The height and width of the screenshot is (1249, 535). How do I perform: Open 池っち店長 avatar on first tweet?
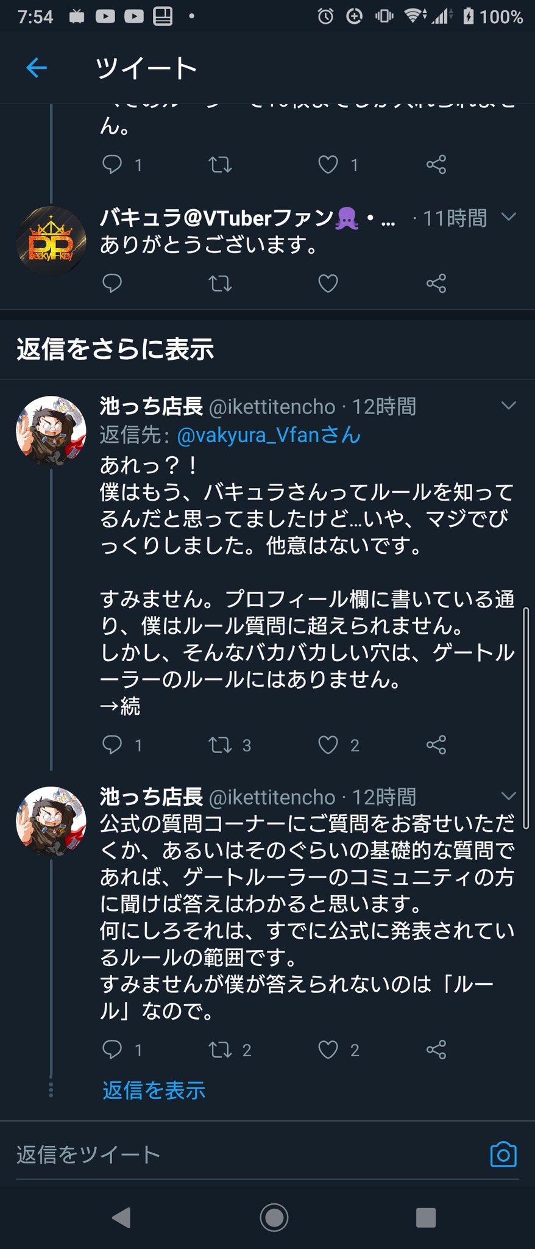pyautogui.click(x=51, y=431)
